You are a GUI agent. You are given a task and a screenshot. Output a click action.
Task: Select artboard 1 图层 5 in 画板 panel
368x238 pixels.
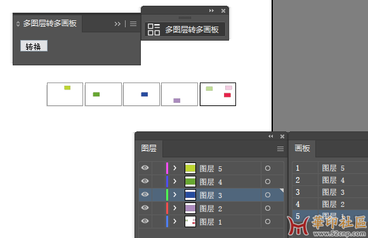(x=330, y=168)
